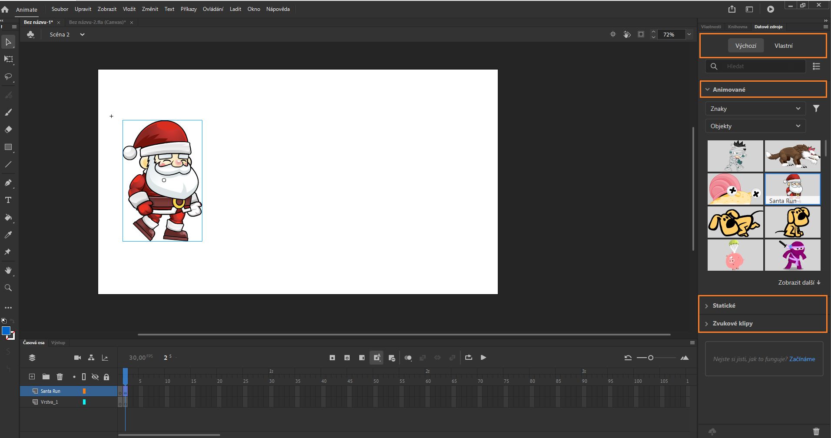Toggle visibility of all layers

pyautogui.click(x=95, y=377)
